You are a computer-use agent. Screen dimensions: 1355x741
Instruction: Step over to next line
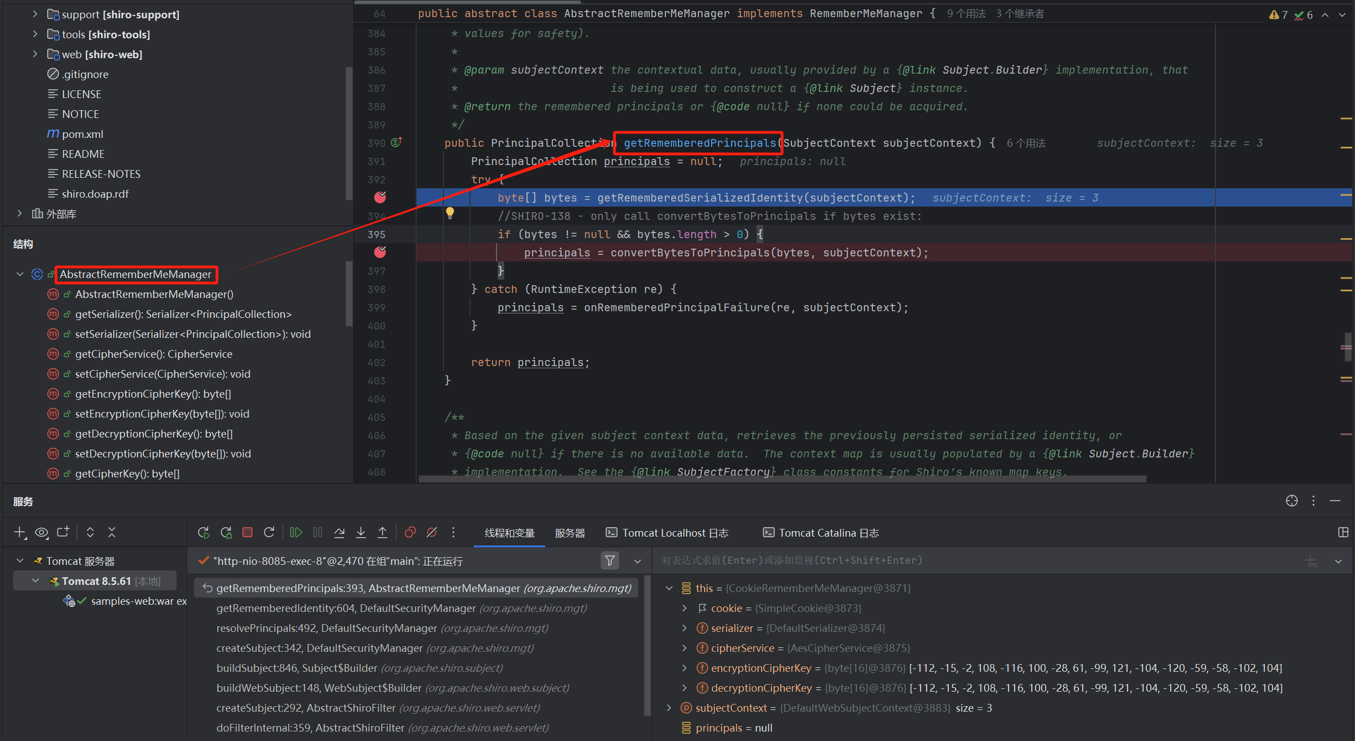(x=339, y=532)
